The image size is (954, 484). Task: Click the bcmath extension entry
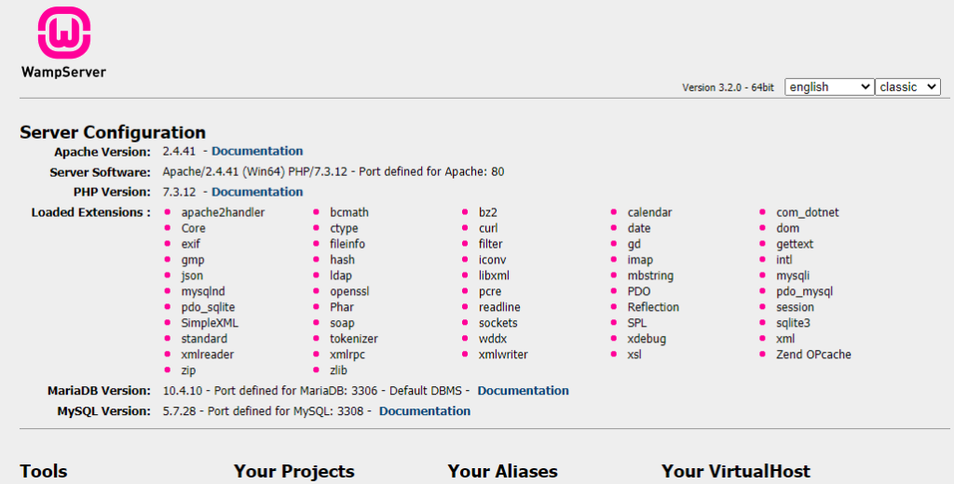tap(349, 212)
